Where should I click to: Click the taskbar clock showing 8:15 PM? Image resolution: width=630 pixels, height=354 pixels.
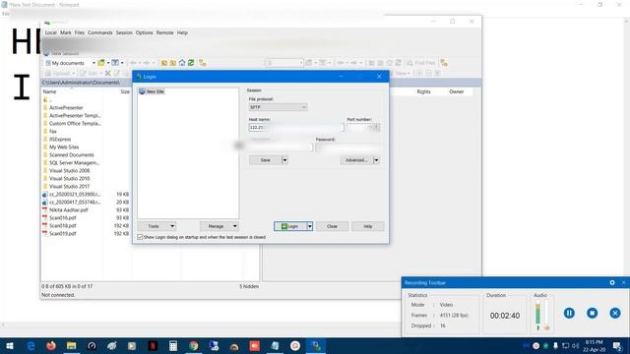(595, 345)
